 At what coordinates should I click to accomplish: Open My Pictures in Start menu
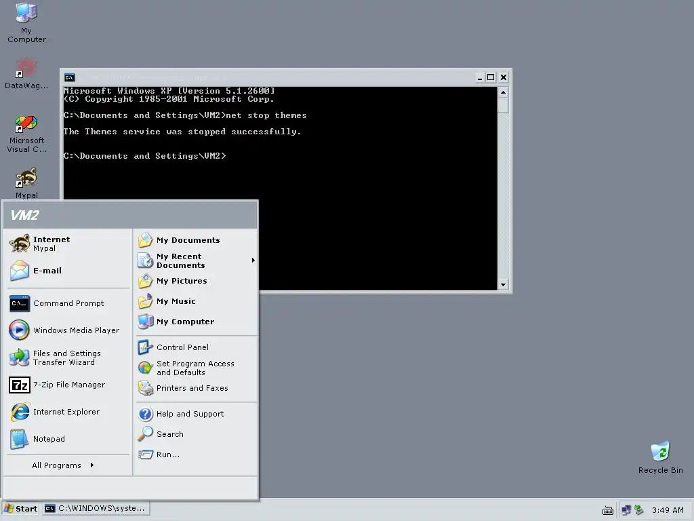coord(196,281)
